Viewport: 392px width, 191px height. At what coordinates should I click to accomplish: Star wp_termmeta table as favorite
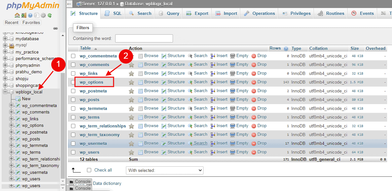(x=131, y=108)
